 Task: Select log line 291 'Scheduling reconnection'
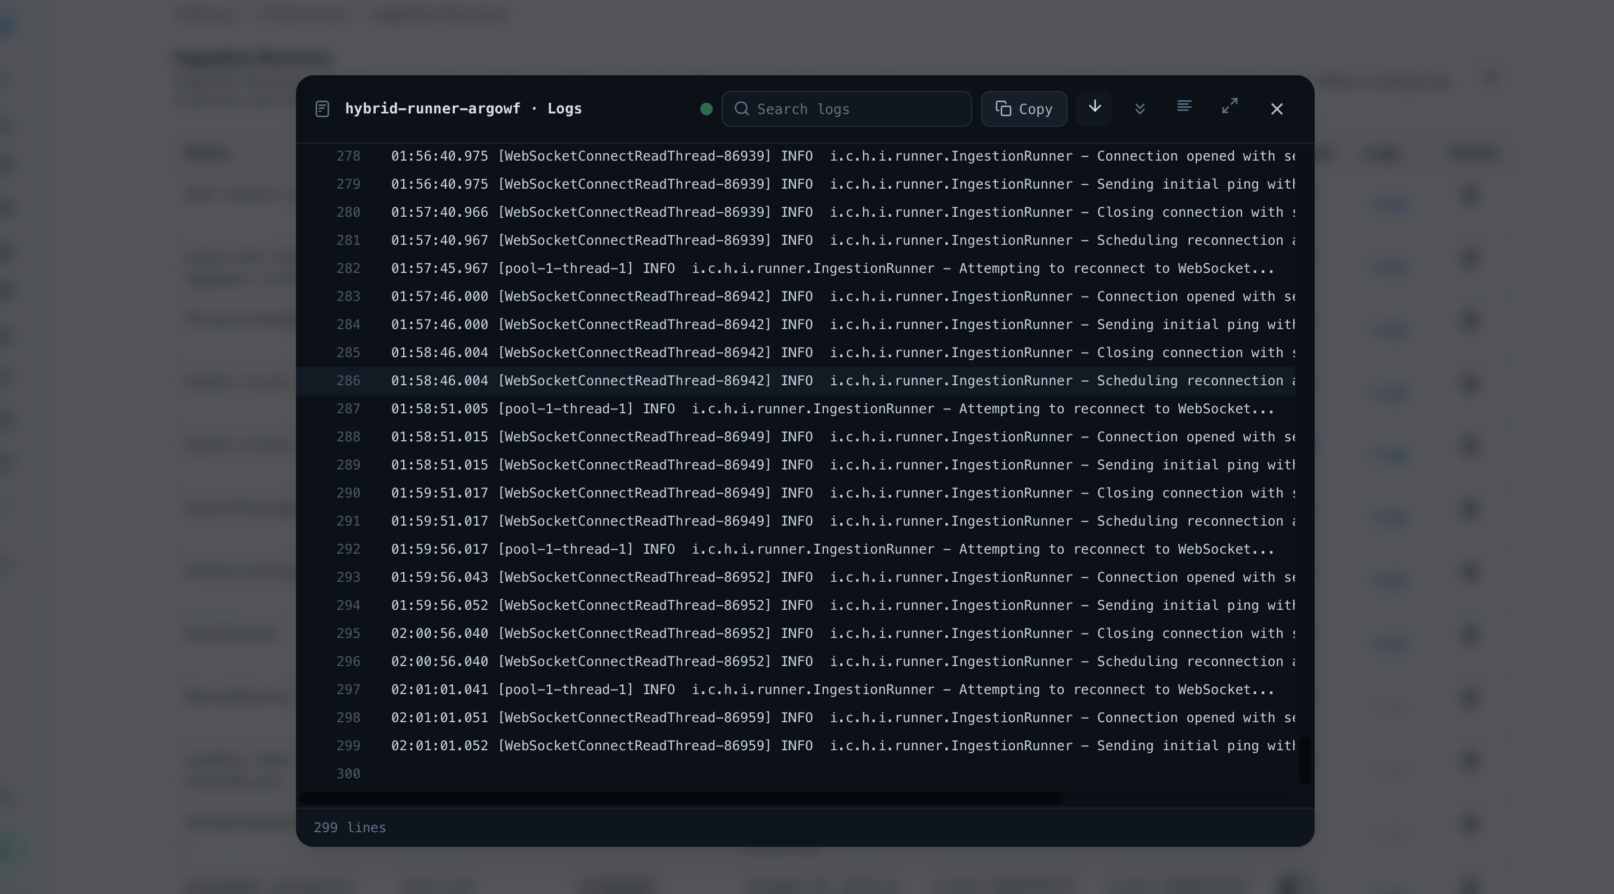point(796,521)
